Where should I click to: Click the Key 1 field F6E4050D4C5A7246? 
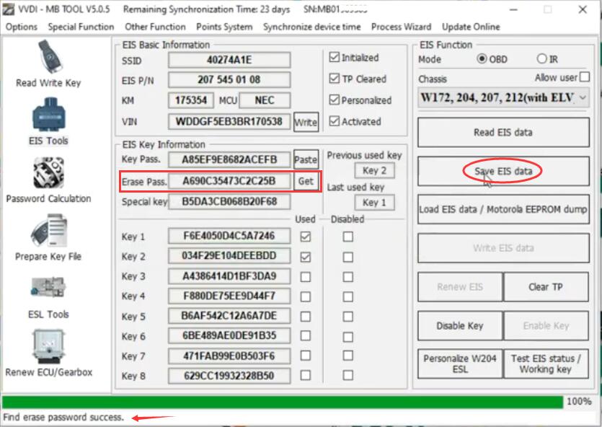coord(229,236)
